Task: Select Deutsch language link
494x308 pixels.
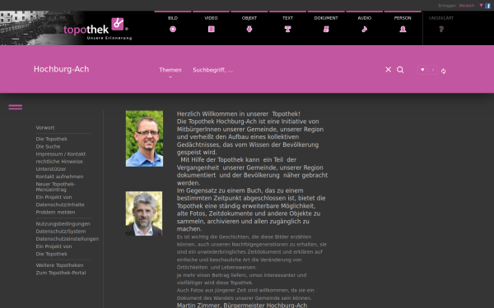Action: (467, 6)
